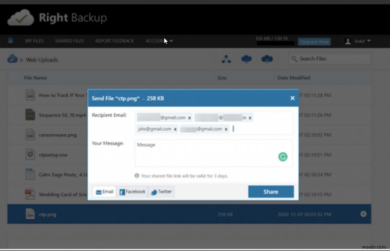Viewport: 390px width, 251px height.
Task: Click the 258 KB size of ctp.png
Action: pyautogui.click(x=225, y=215)
